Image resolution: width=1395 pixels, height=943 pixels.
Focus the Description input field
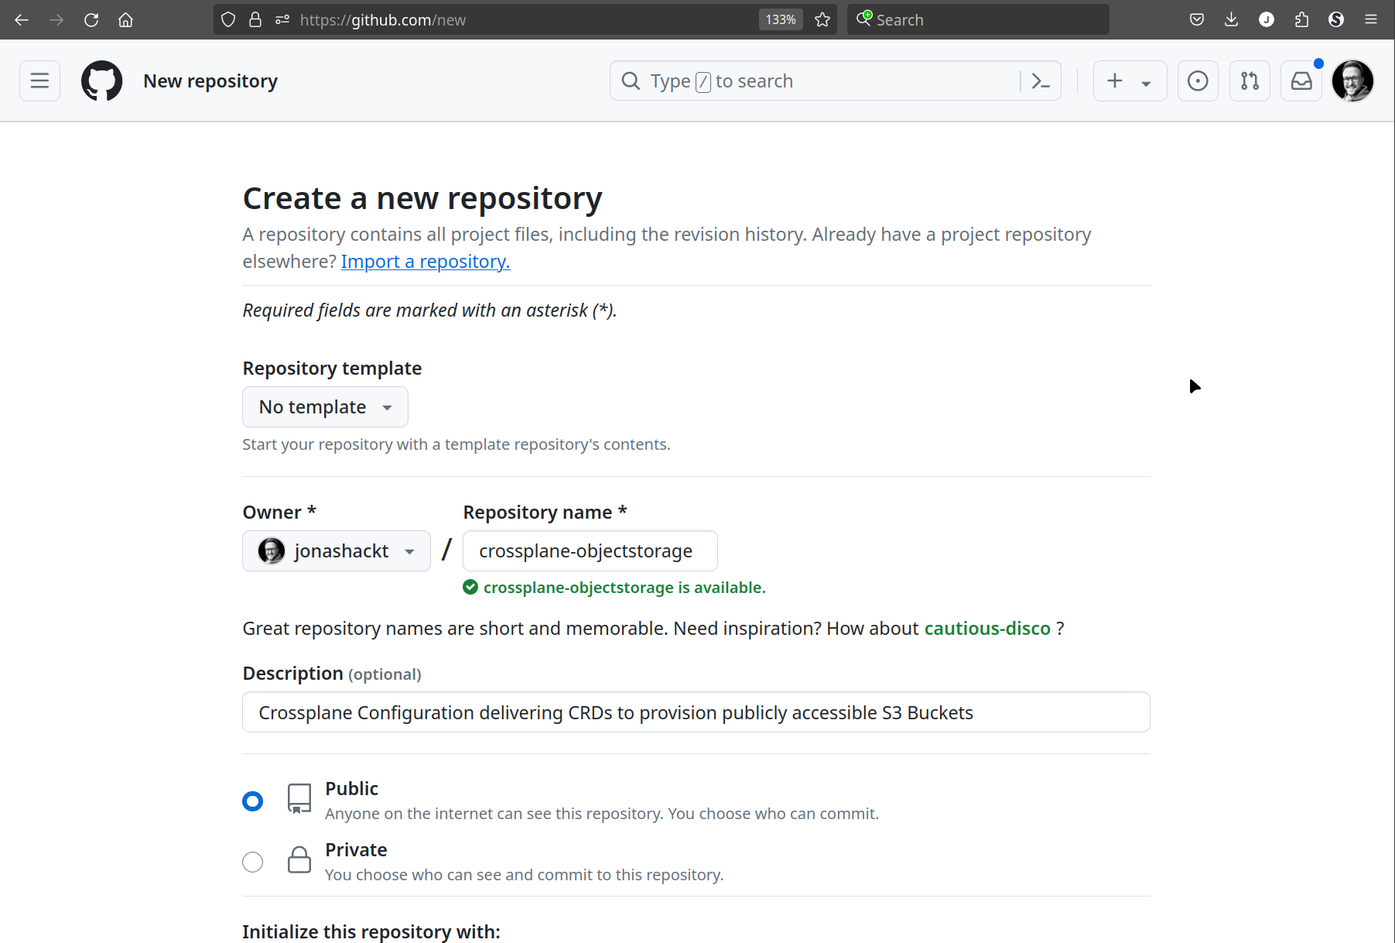pyautogui.click(x=696, y=712)
